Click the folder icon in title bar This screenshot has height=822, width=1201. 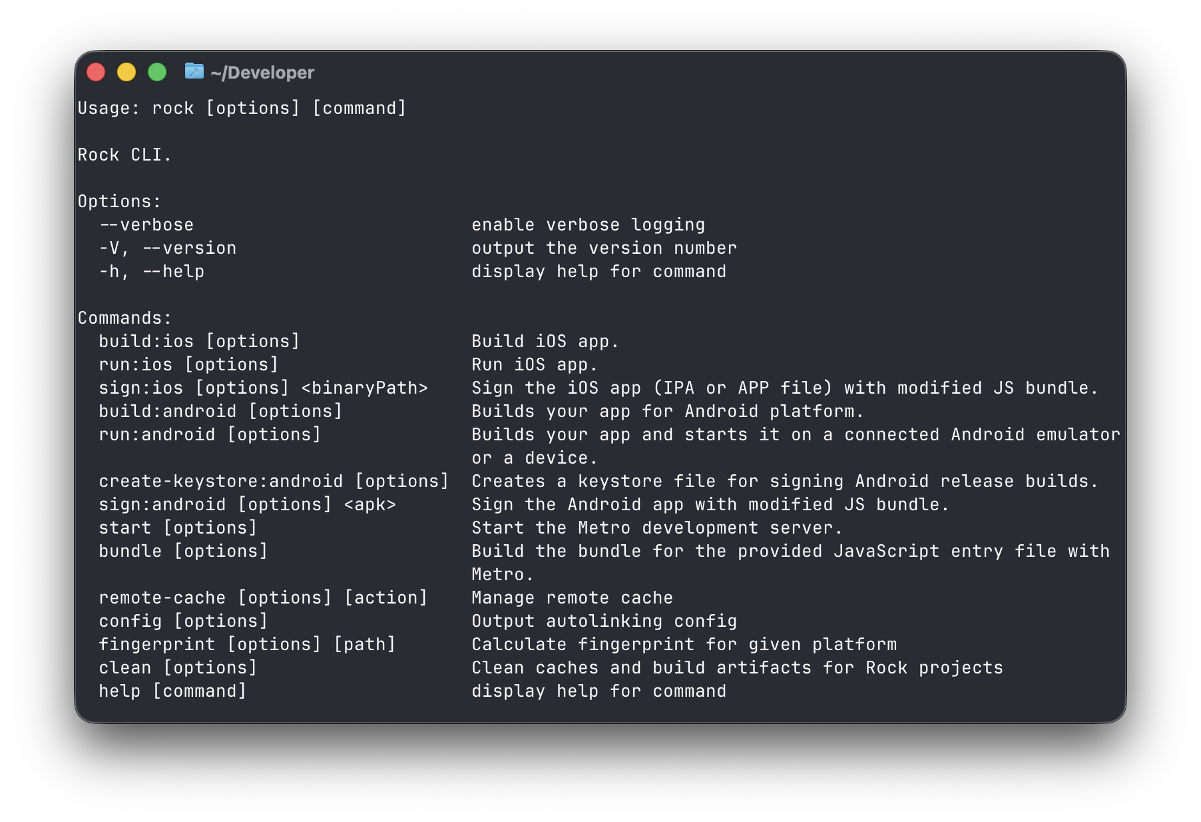coord(194,71)
